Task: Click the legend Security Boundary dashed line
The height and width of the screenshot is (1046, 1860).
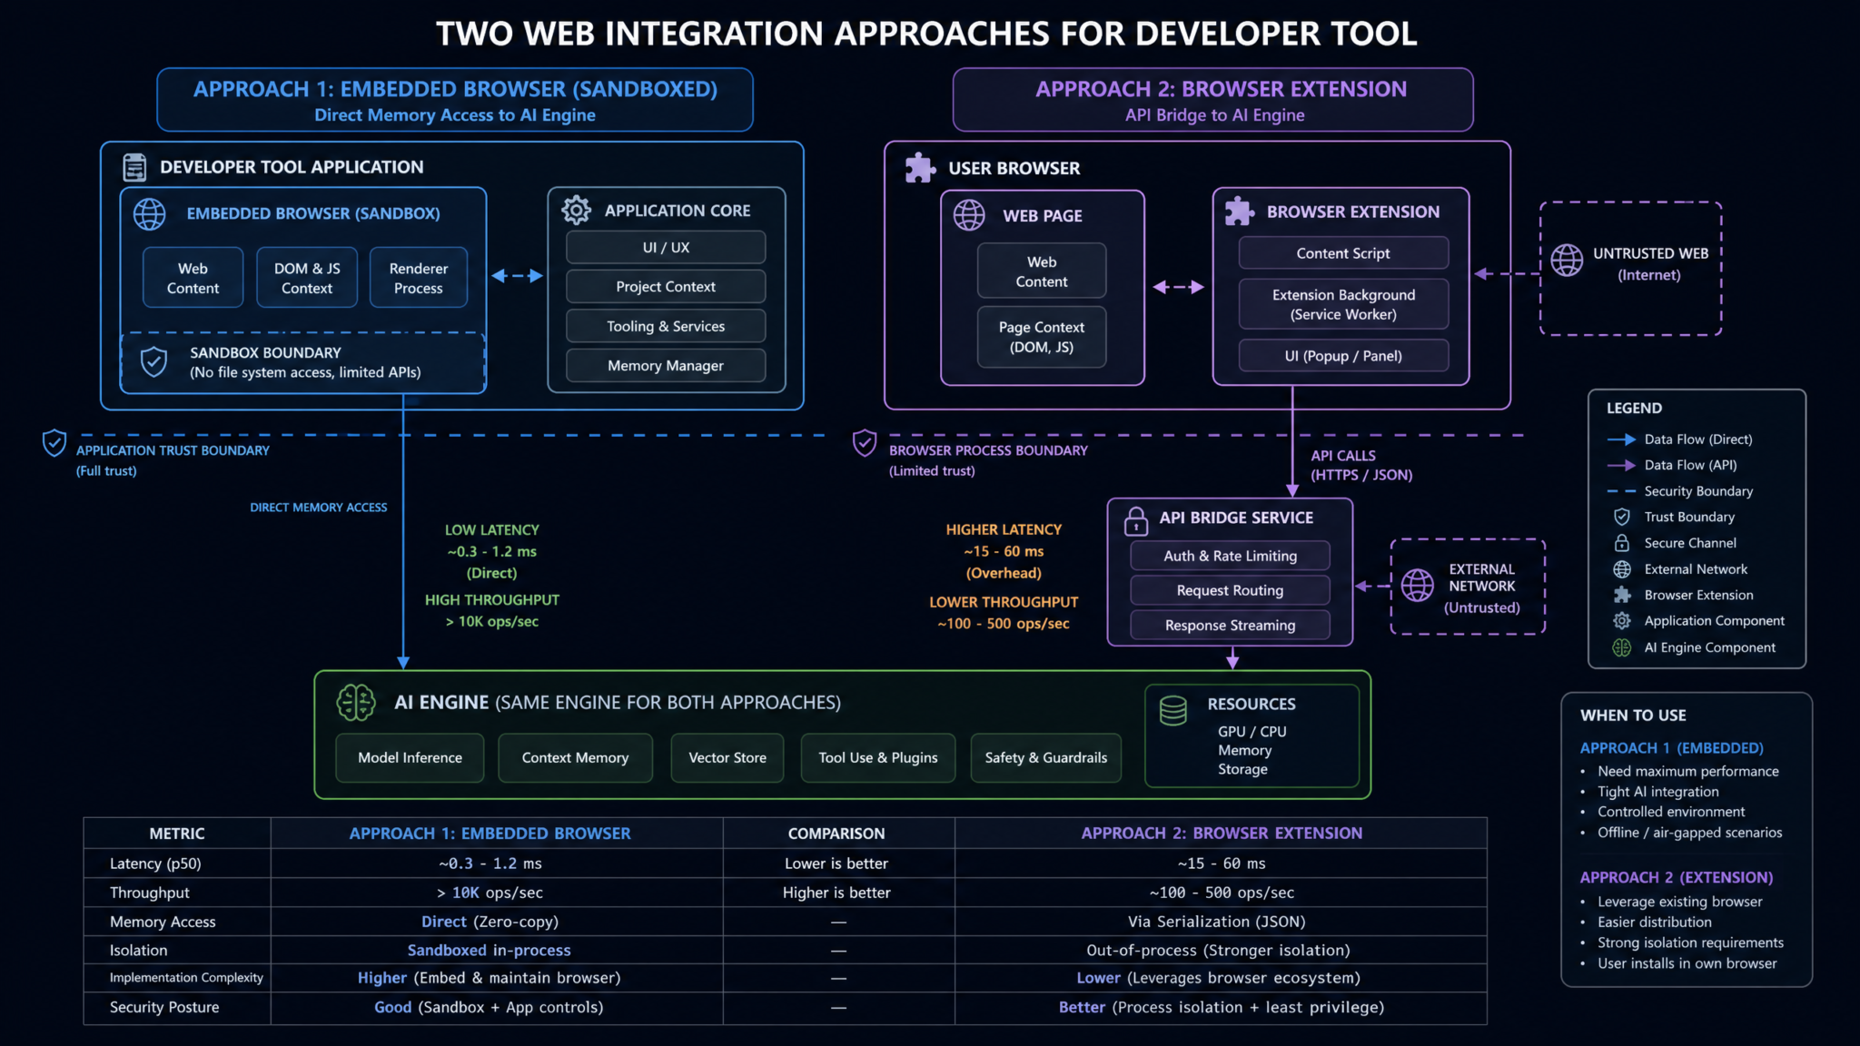Action: coord(1621,491)
